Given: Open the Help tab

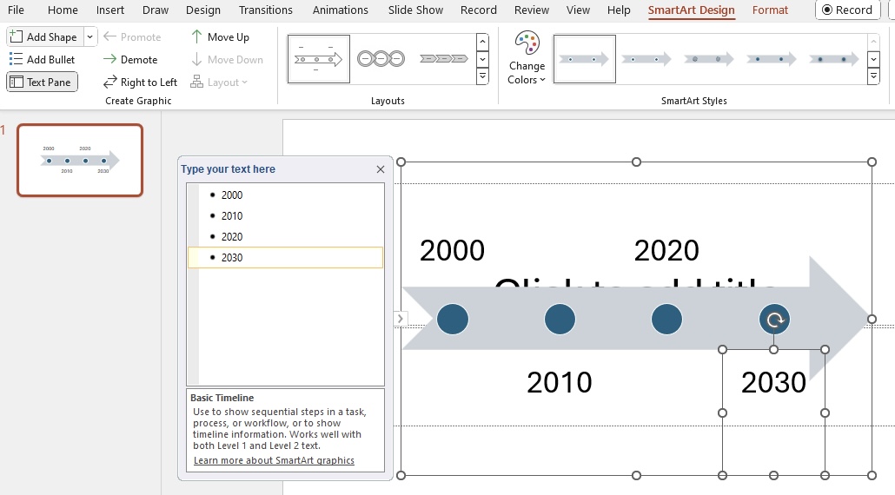Looking at the screenshot, I should point(619,10).
